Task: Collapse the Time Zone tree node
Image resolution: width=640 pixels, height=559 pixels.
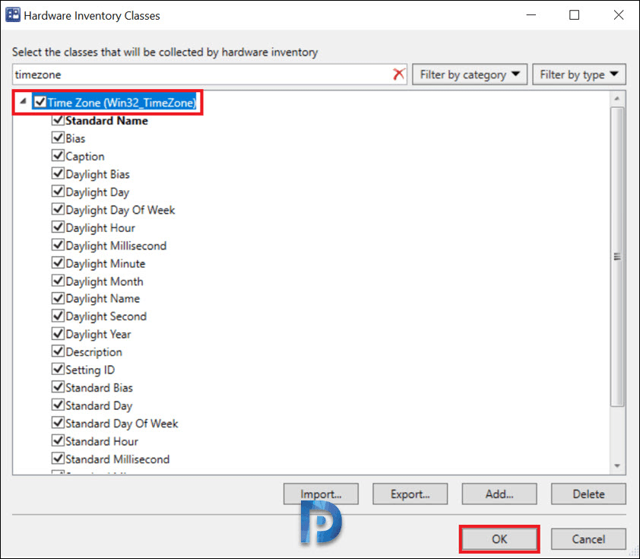Action: coord(23,101)
